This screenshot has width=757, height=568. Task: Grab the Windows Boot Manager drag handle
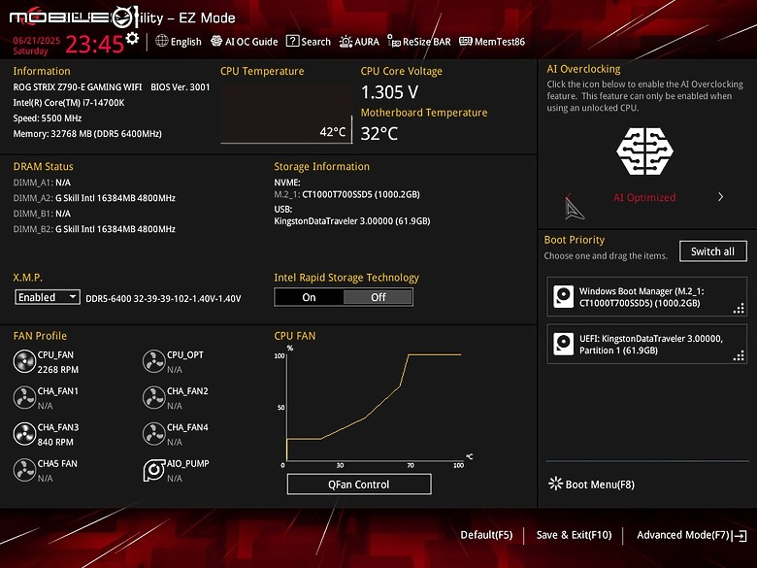739,308
